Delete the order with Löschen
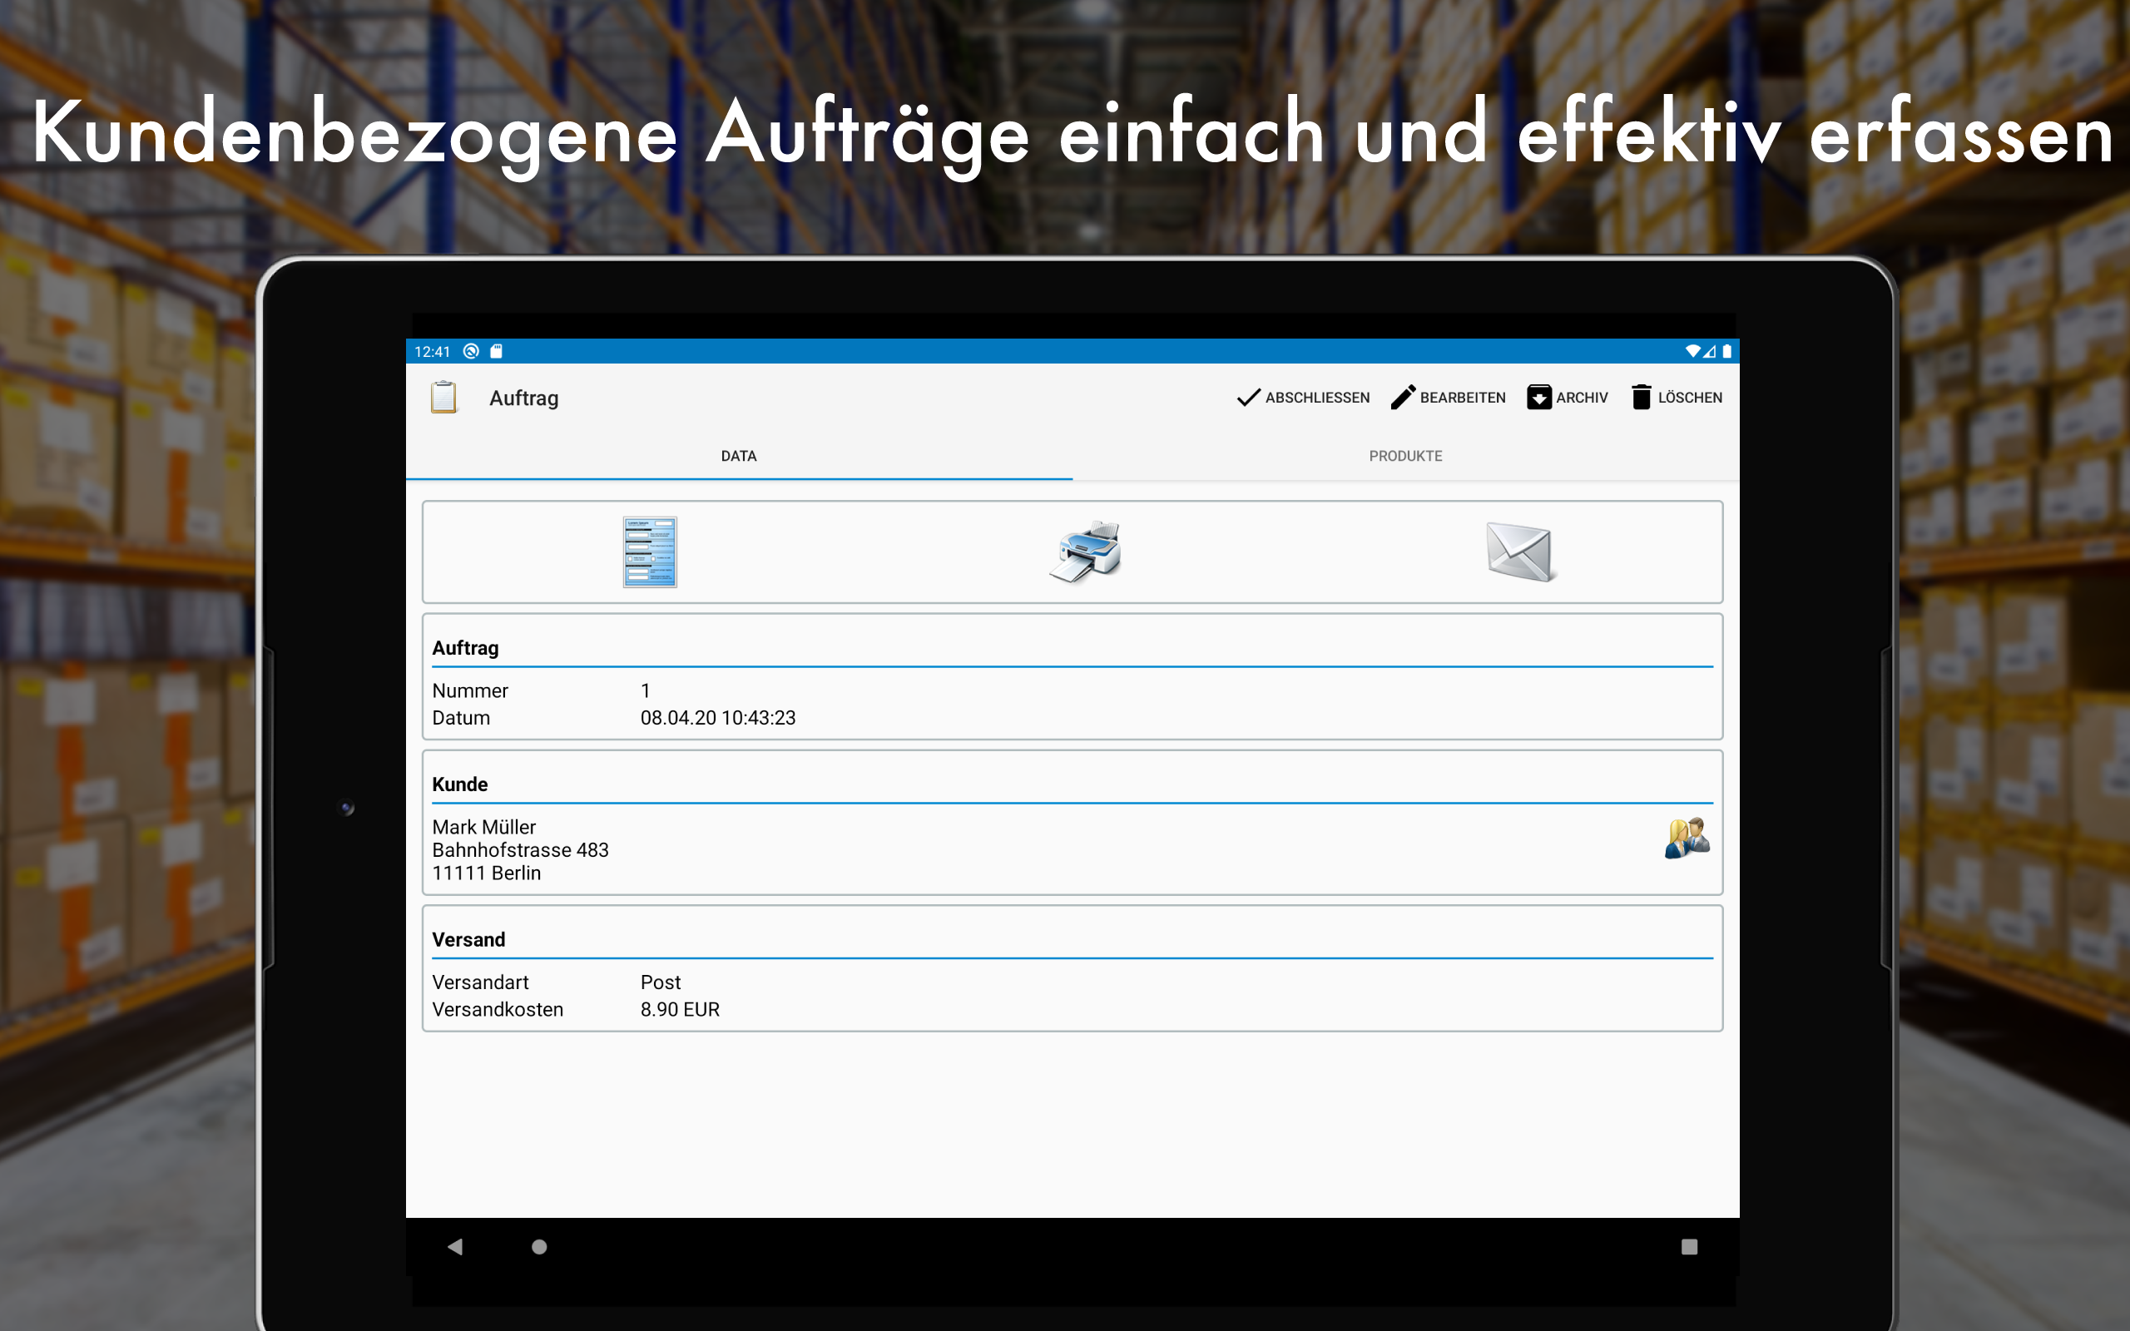Image resolution: width=2130 pixels, height=1331 pixels. point(1677,398)
